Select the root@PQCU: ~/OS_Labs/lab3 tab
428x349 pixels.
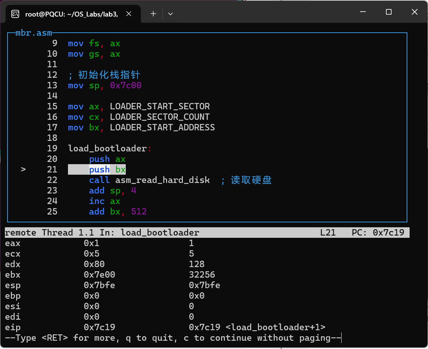pos(73,14)
